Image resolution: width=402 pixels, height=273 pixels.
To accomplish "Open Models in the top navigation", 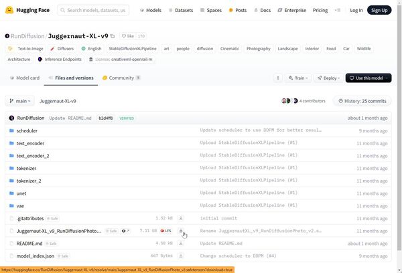I will pos(151,10).
